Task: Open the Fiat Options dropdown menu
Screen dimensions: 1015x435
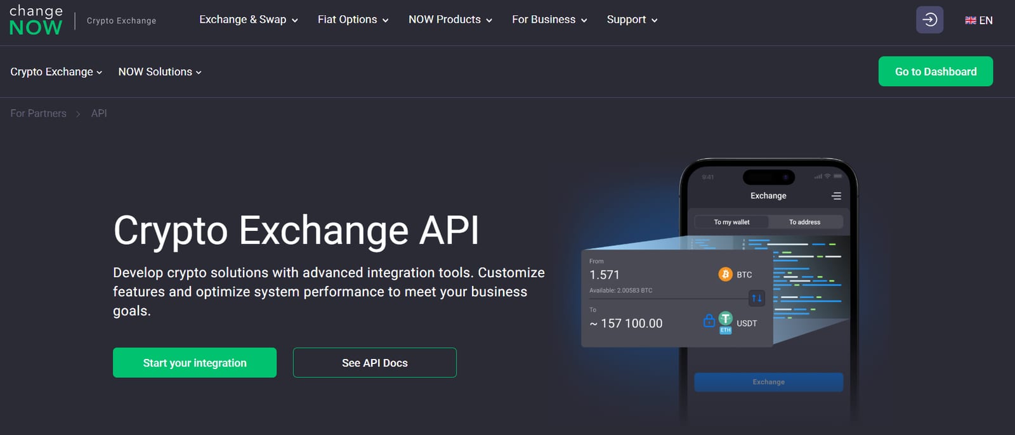Action: 353,20
